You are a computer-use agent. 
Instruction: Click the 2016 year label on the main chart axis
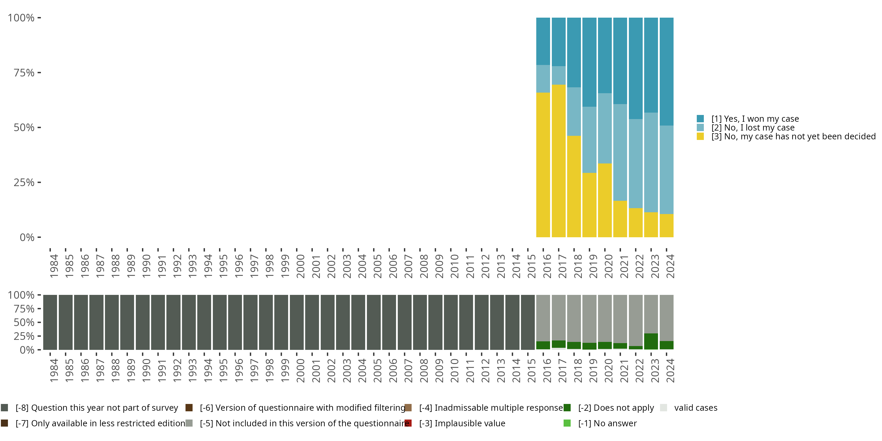(x=547, y=266)
